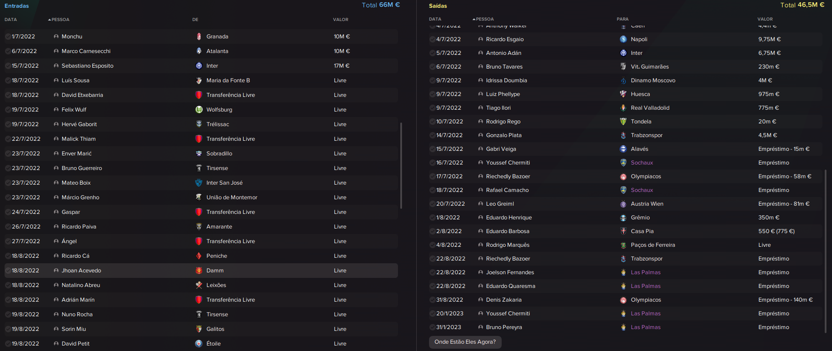Click Onde Estão Eles Agora? button

[x=465, y=342]
